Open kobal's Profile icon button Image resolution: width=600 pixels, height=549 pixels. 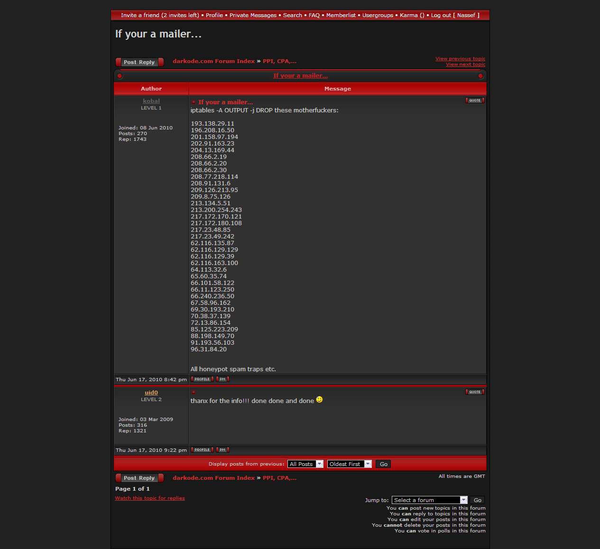coord(202,379)
